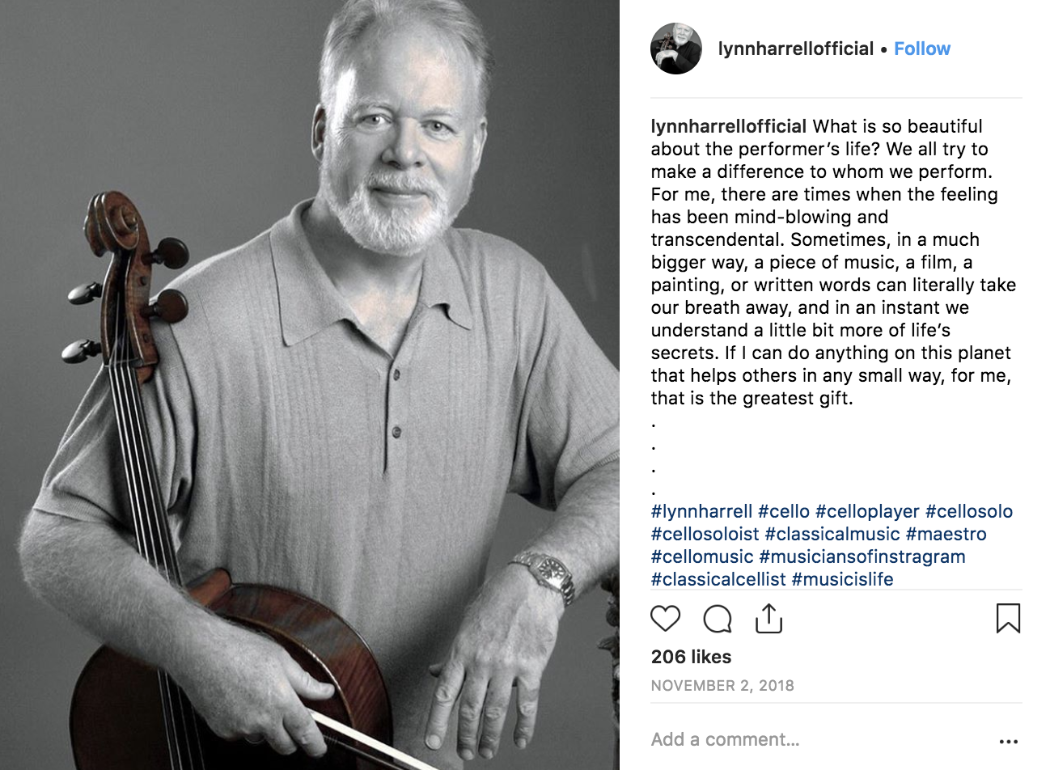The image size is (1050, 770).
Task: Open the #classicalmusic hashtag
Action: pos(832,534)
